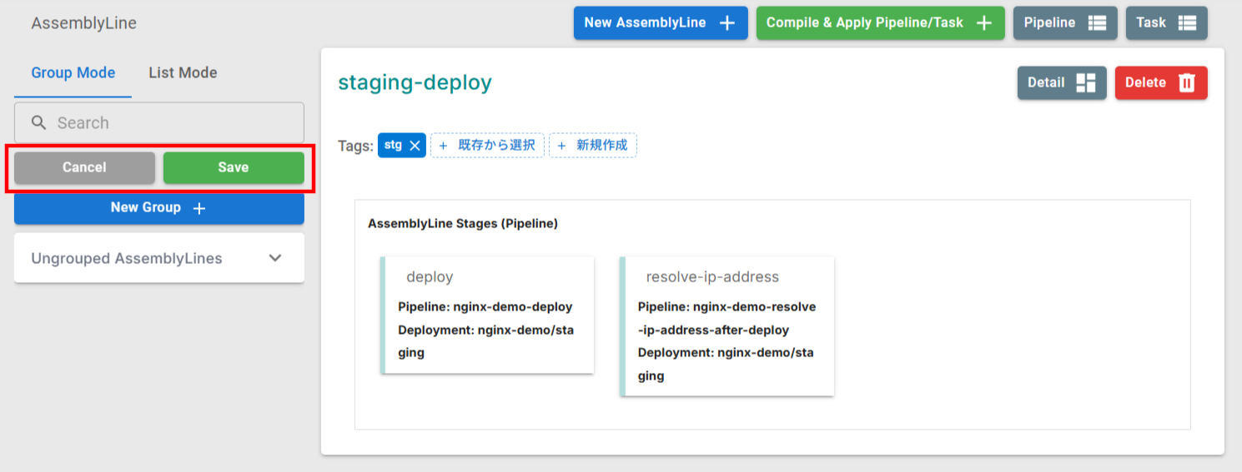
Task: Remove the stg tag using X icon
Action: tap(415, 146)
